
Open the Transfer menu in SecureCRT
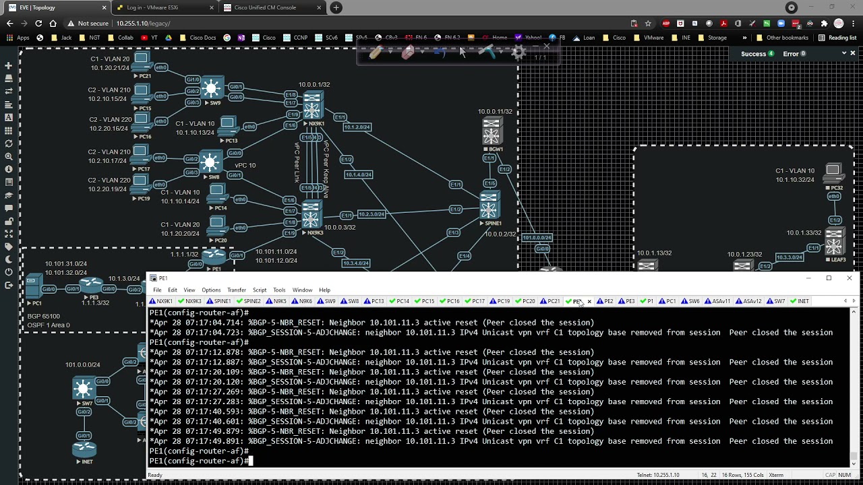pyautogui.click(x=237, y=290)
